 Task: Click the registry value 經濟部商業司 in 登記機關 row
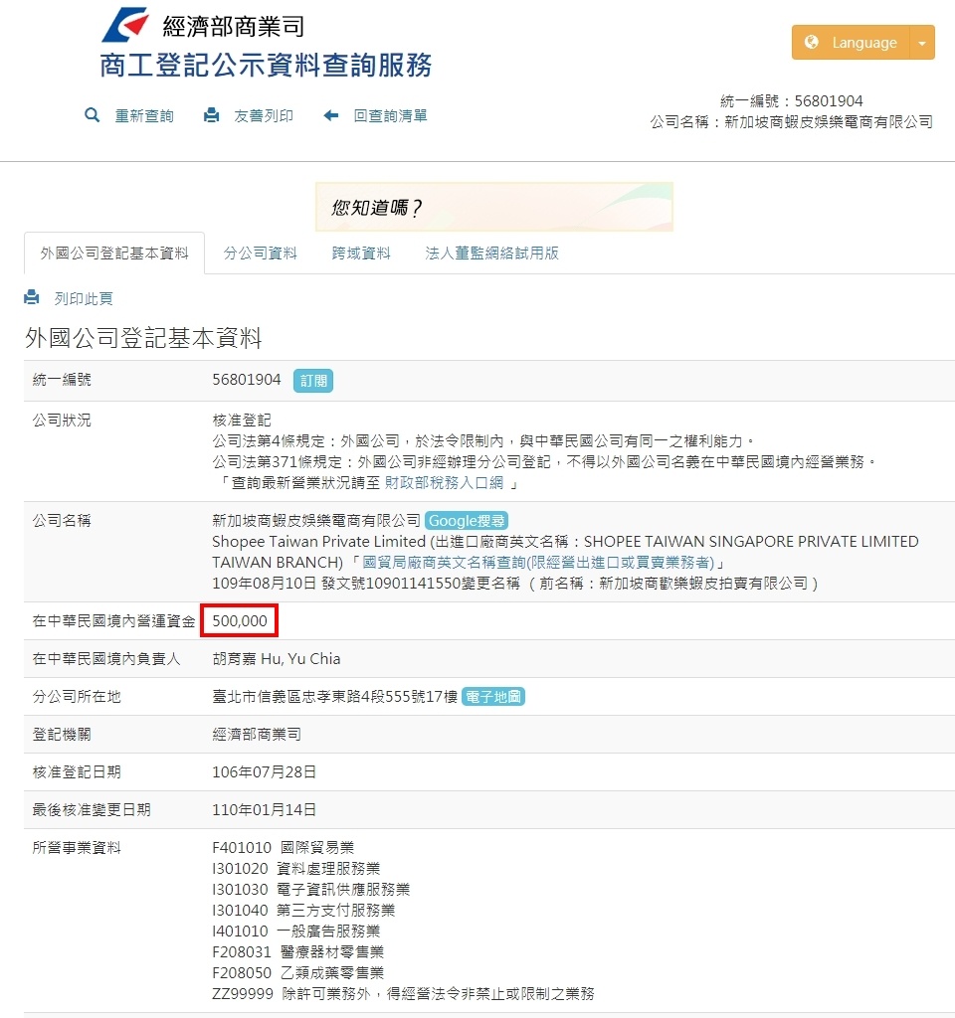coord(257,735)
